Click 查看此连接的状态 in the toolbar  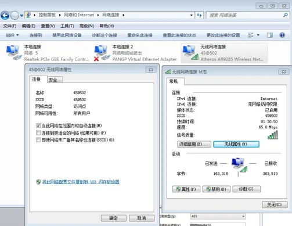click(179, 35)
